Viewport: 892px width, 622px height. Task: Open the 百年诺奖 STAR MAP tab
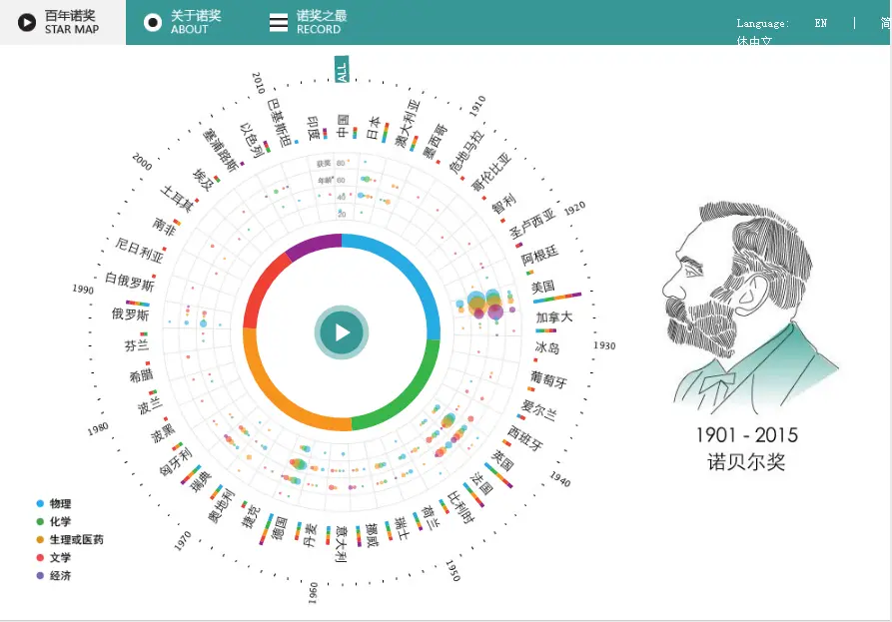click(63, 22)
